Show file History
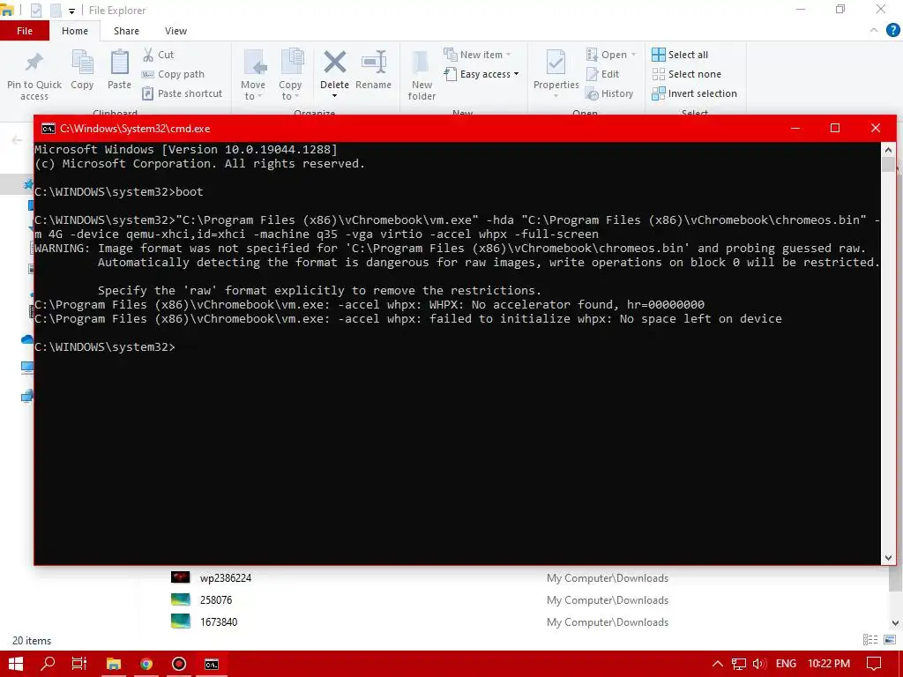Viewport: 903px width, 677px height. pos(609,93)
